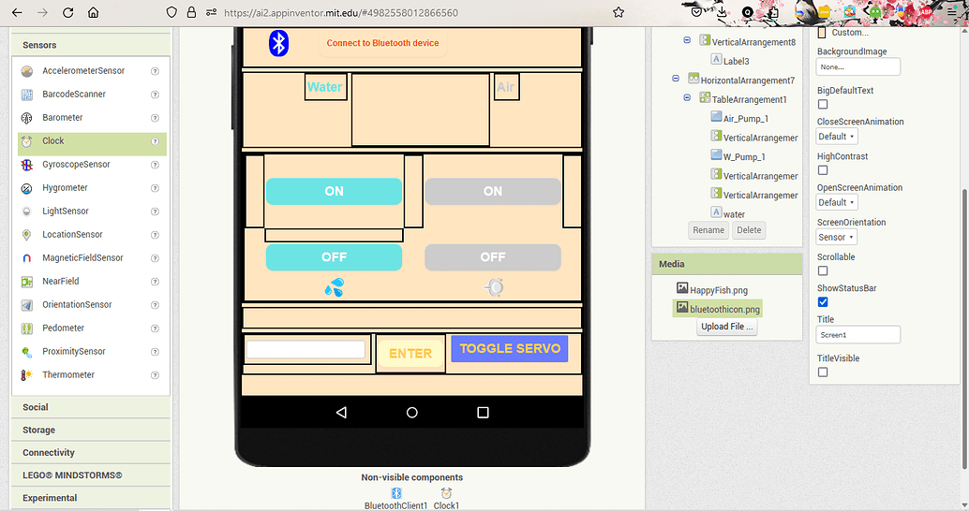Bookmark this page with the star icon
Viewport: 969px width, 511px height.
(619, 13)
